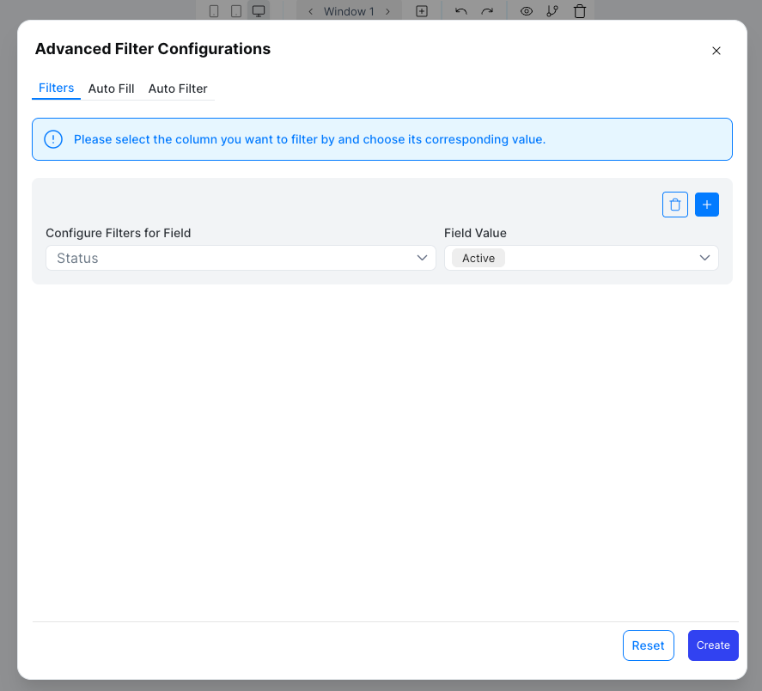This screenshot has height=691, width=762.
Task: Click the trash icon in the top toolbar
Action: [580, 10]
